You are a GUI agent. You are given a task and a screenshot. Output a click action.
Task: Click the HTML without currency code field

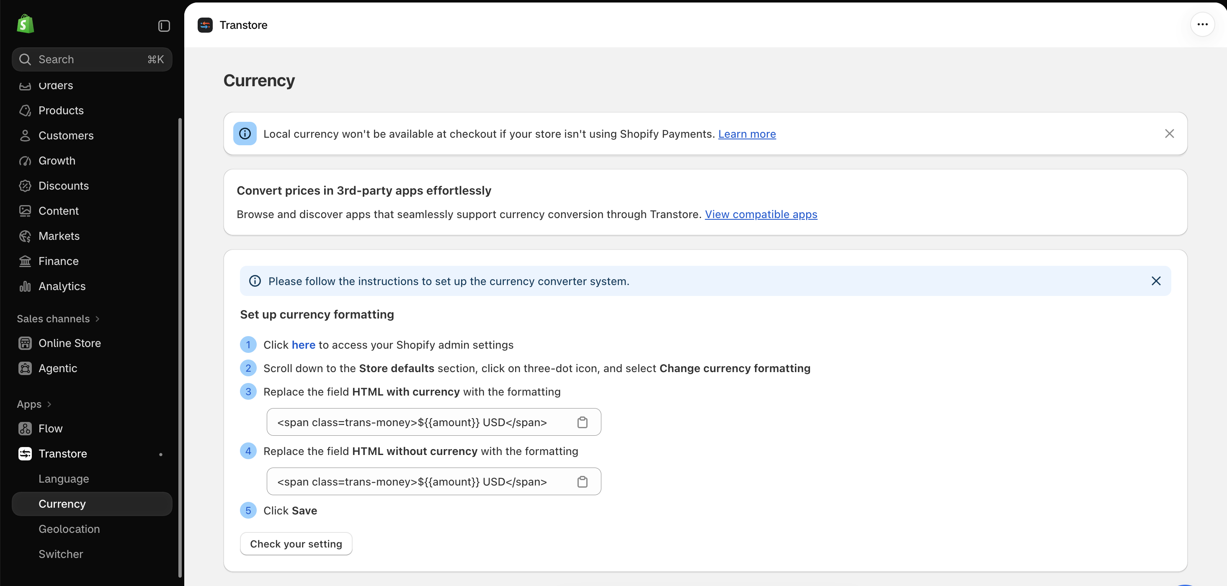point(433,482)
